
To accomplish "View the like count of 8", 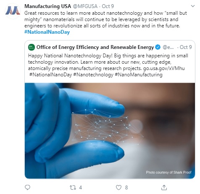I will pos(126,188).
